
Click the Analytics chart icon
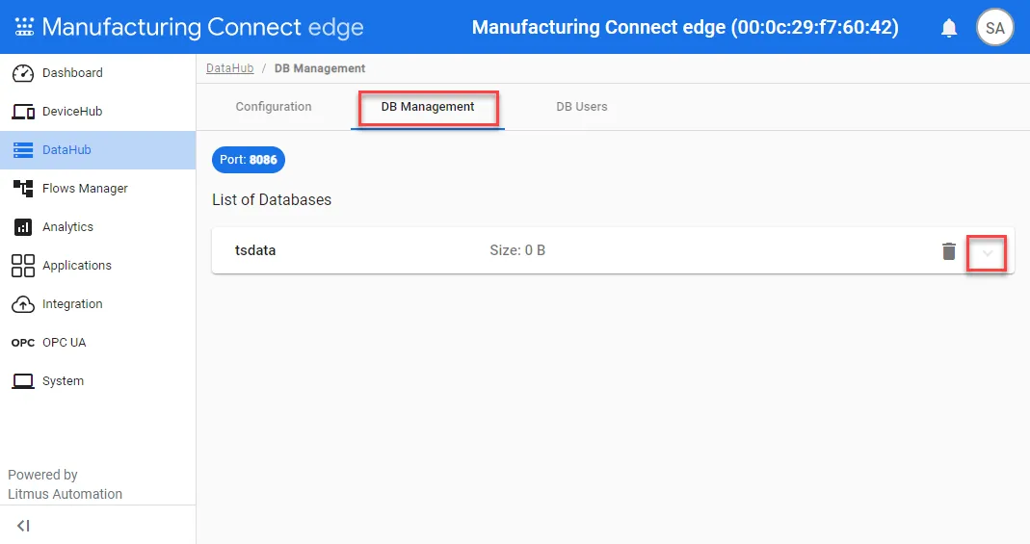pyautogui.click(x=23, y=227)
